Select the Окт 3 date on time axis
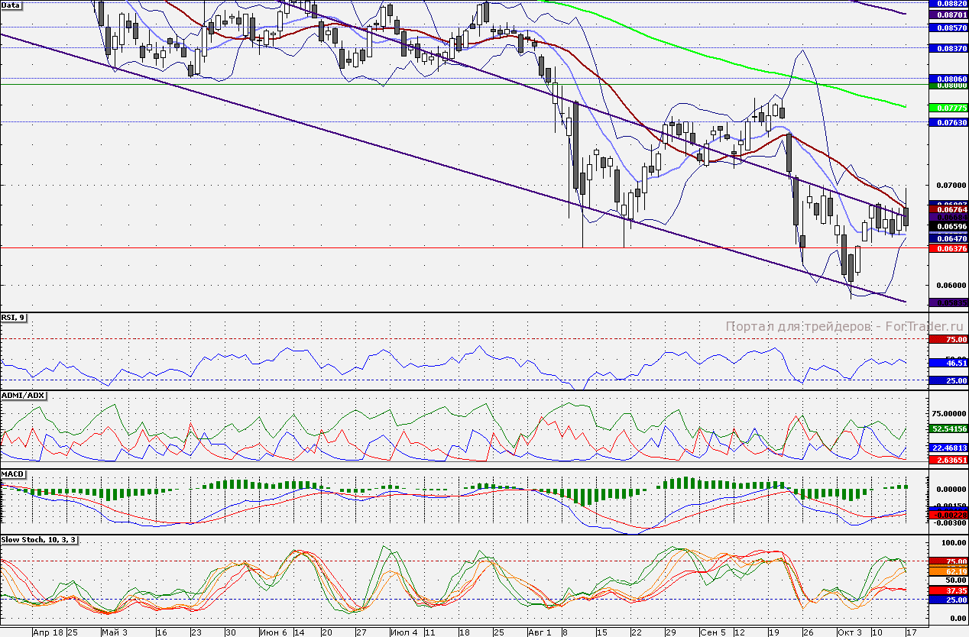Screen dimensions: 969x637 point(848,632)
